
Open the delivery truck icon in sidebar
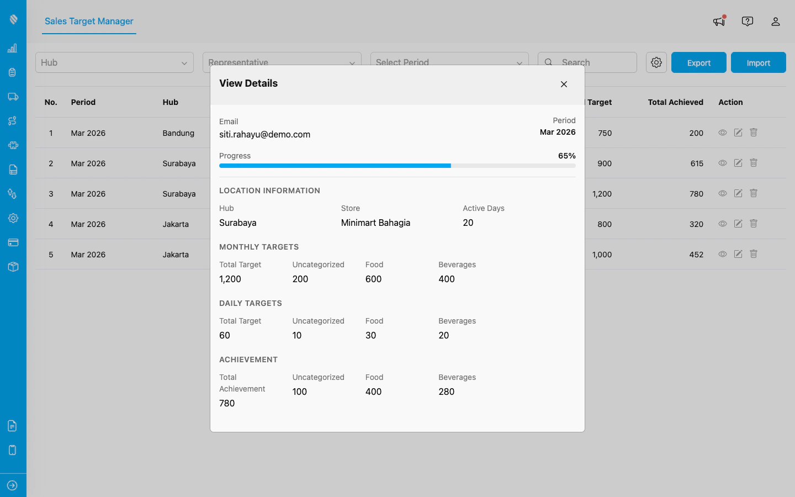click(13, 97)
